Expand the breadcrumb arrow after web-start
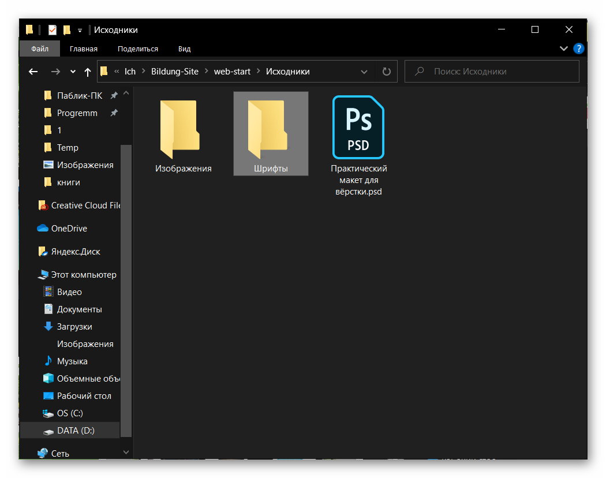 coord(258,71)
